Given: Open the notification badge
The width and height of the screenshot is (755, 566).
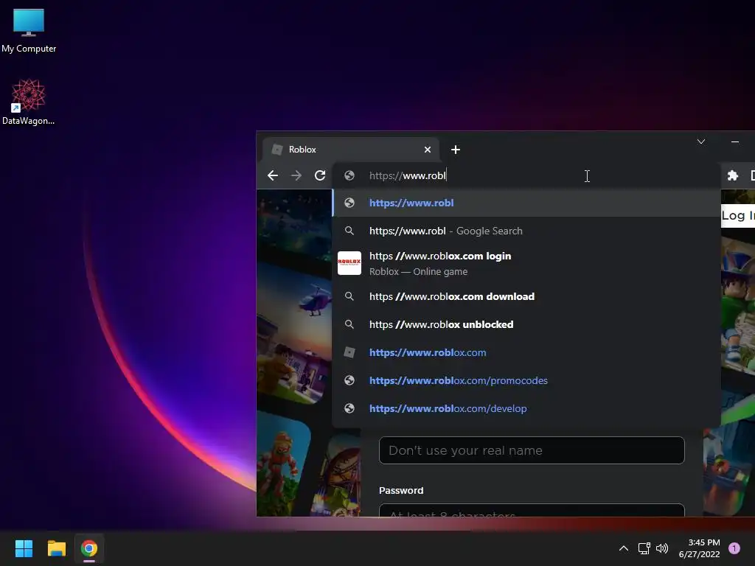Looking at the screenshot, I should click(x=734, y=548).
